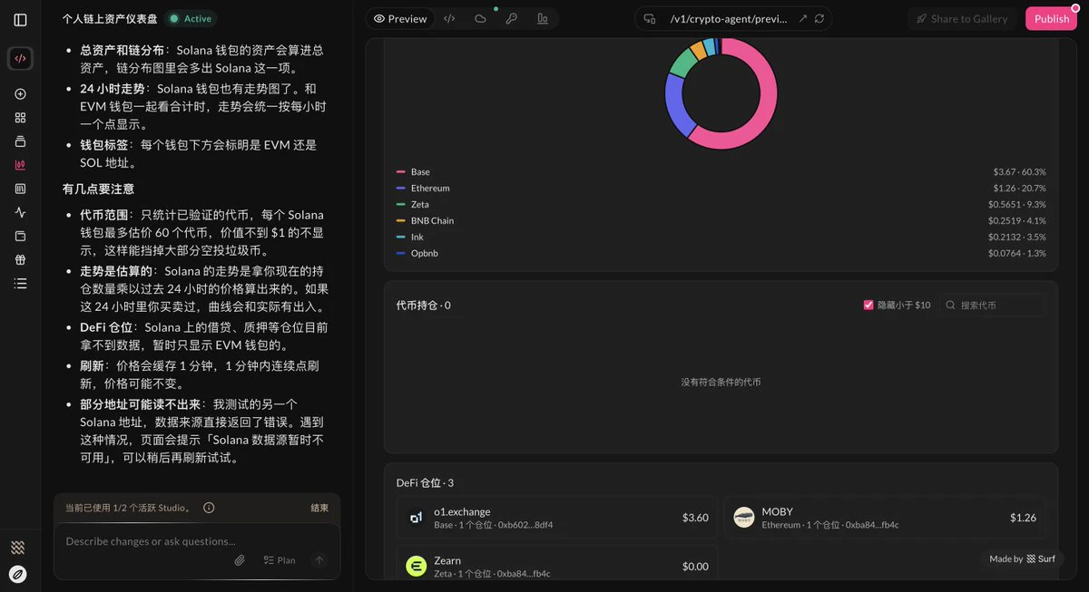Attach a file with paperclip icon
This screenshot has width=1089, height=592.
click(240, 560)
